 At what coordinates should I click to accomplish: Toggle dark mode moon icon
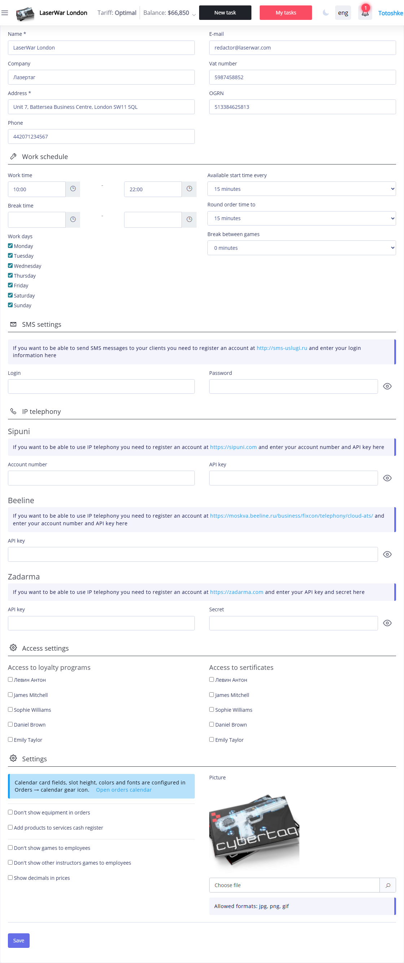click(326, 13)
